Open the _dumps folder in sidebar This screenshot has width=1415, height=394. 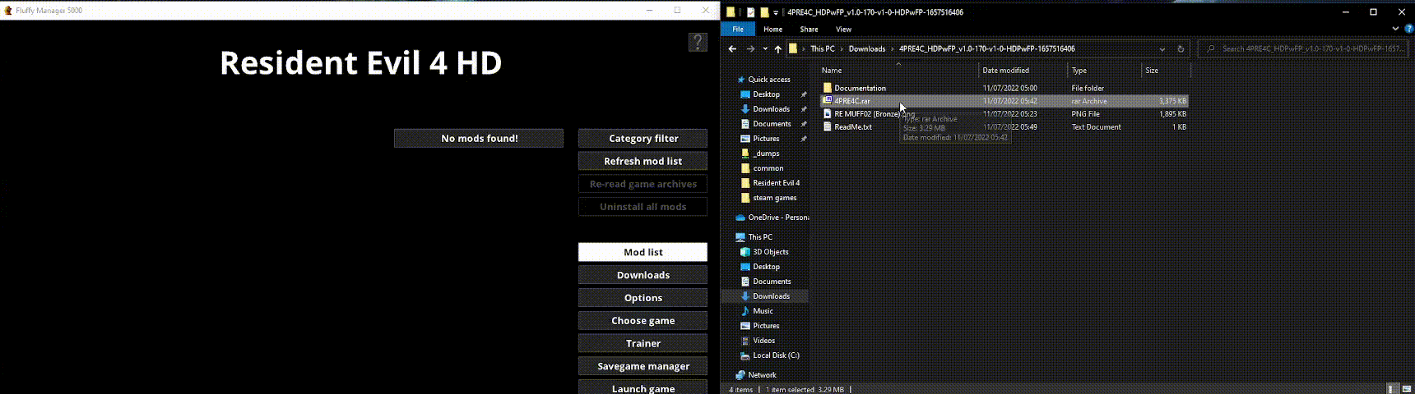pos(766,153)
